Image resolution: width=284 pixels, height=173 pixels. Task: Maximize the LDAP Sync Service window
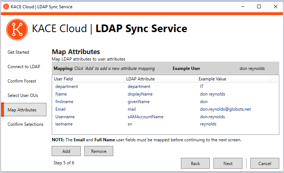point(259,6)
